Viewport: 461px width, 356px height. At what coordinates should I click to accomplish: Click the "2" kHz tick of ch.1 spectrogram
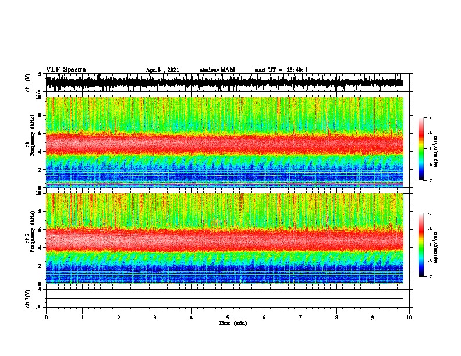(40, 169)
